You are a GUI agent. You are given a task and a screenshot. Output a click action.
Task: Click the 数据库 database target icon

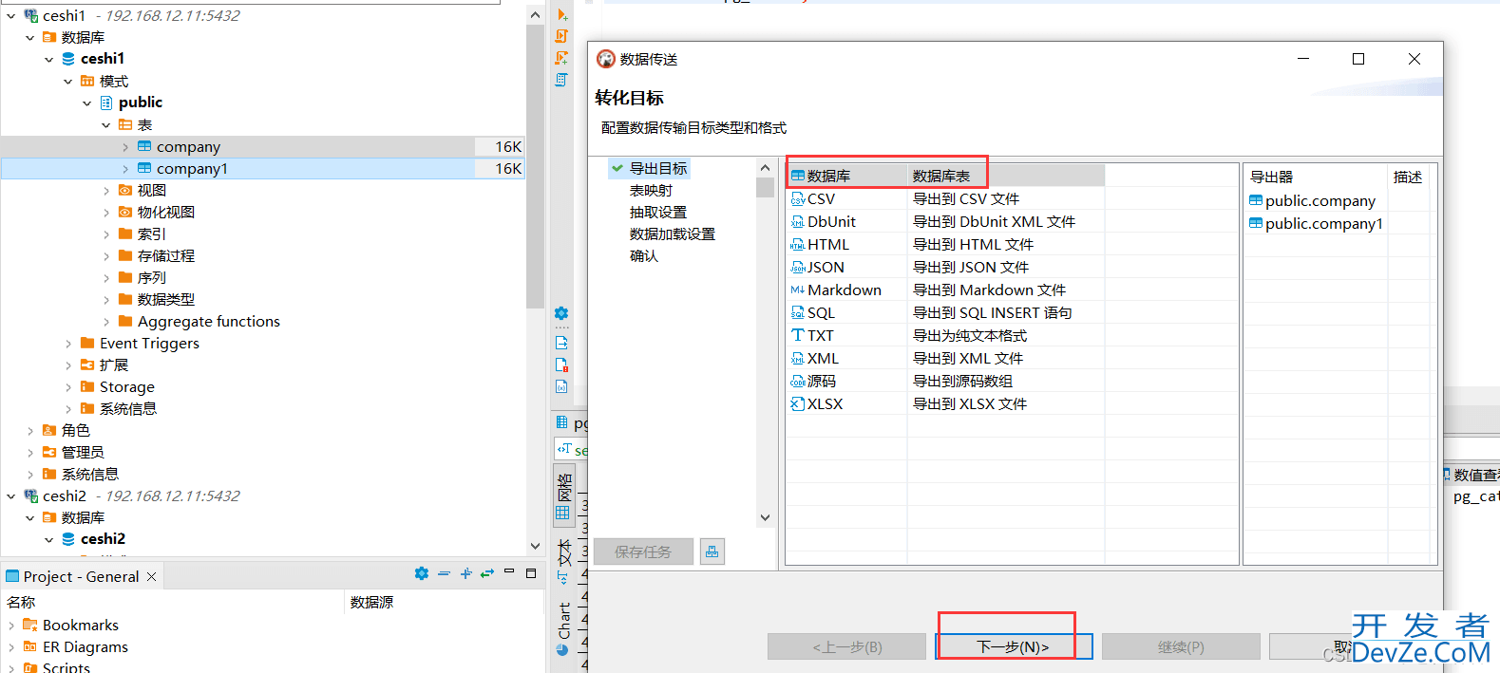click(798, 176)
